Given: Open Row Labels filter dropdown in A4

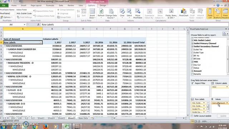Looking at the screenshot, I should click(x=41, y=42).
